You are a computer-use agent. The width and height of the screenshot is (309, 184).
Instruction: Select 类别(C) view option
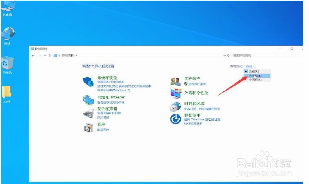257,71
